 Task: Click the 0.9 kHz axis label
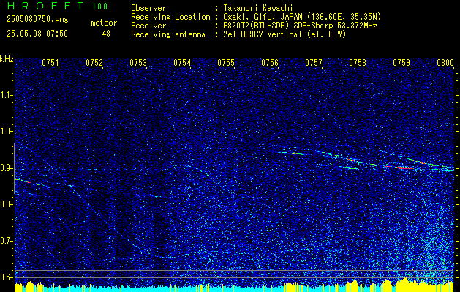tap(7, 168)
